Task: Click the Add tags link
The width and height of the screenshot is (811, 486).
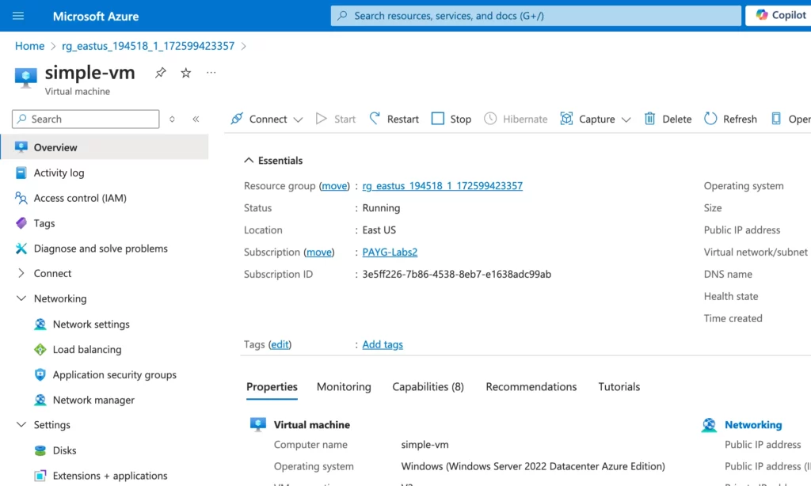Action: click(383, 344)
